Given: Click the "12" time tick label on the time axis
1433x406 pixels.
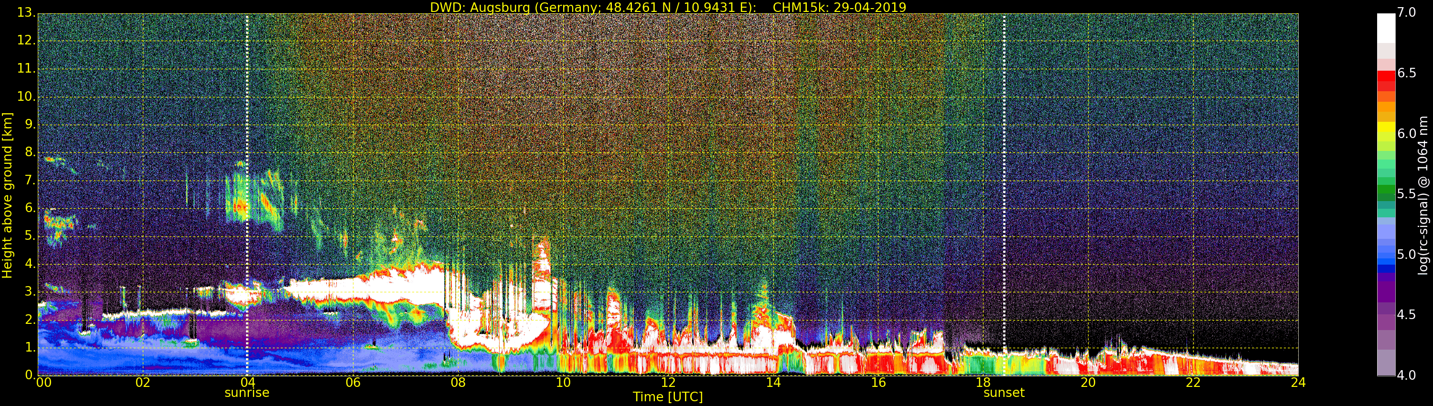Looking at the screenshot, I should (668, 382).
